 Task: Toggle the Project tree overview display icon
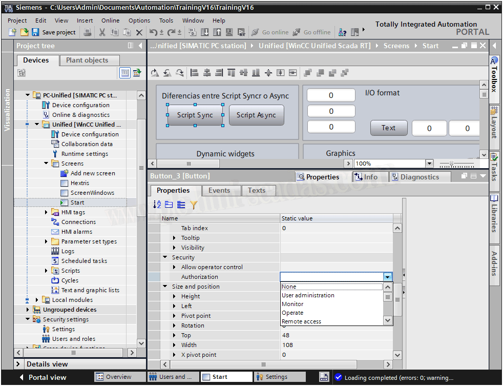point(125,73)
